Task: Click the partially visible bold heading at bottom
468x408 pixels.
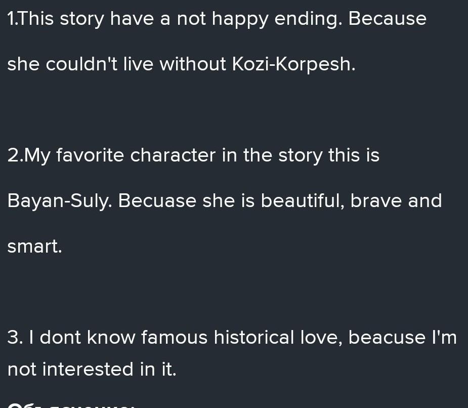Action: [71, 405]
